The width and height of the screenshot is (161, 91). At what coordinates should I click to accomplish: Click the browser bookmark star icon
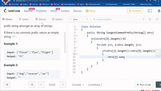150,1
